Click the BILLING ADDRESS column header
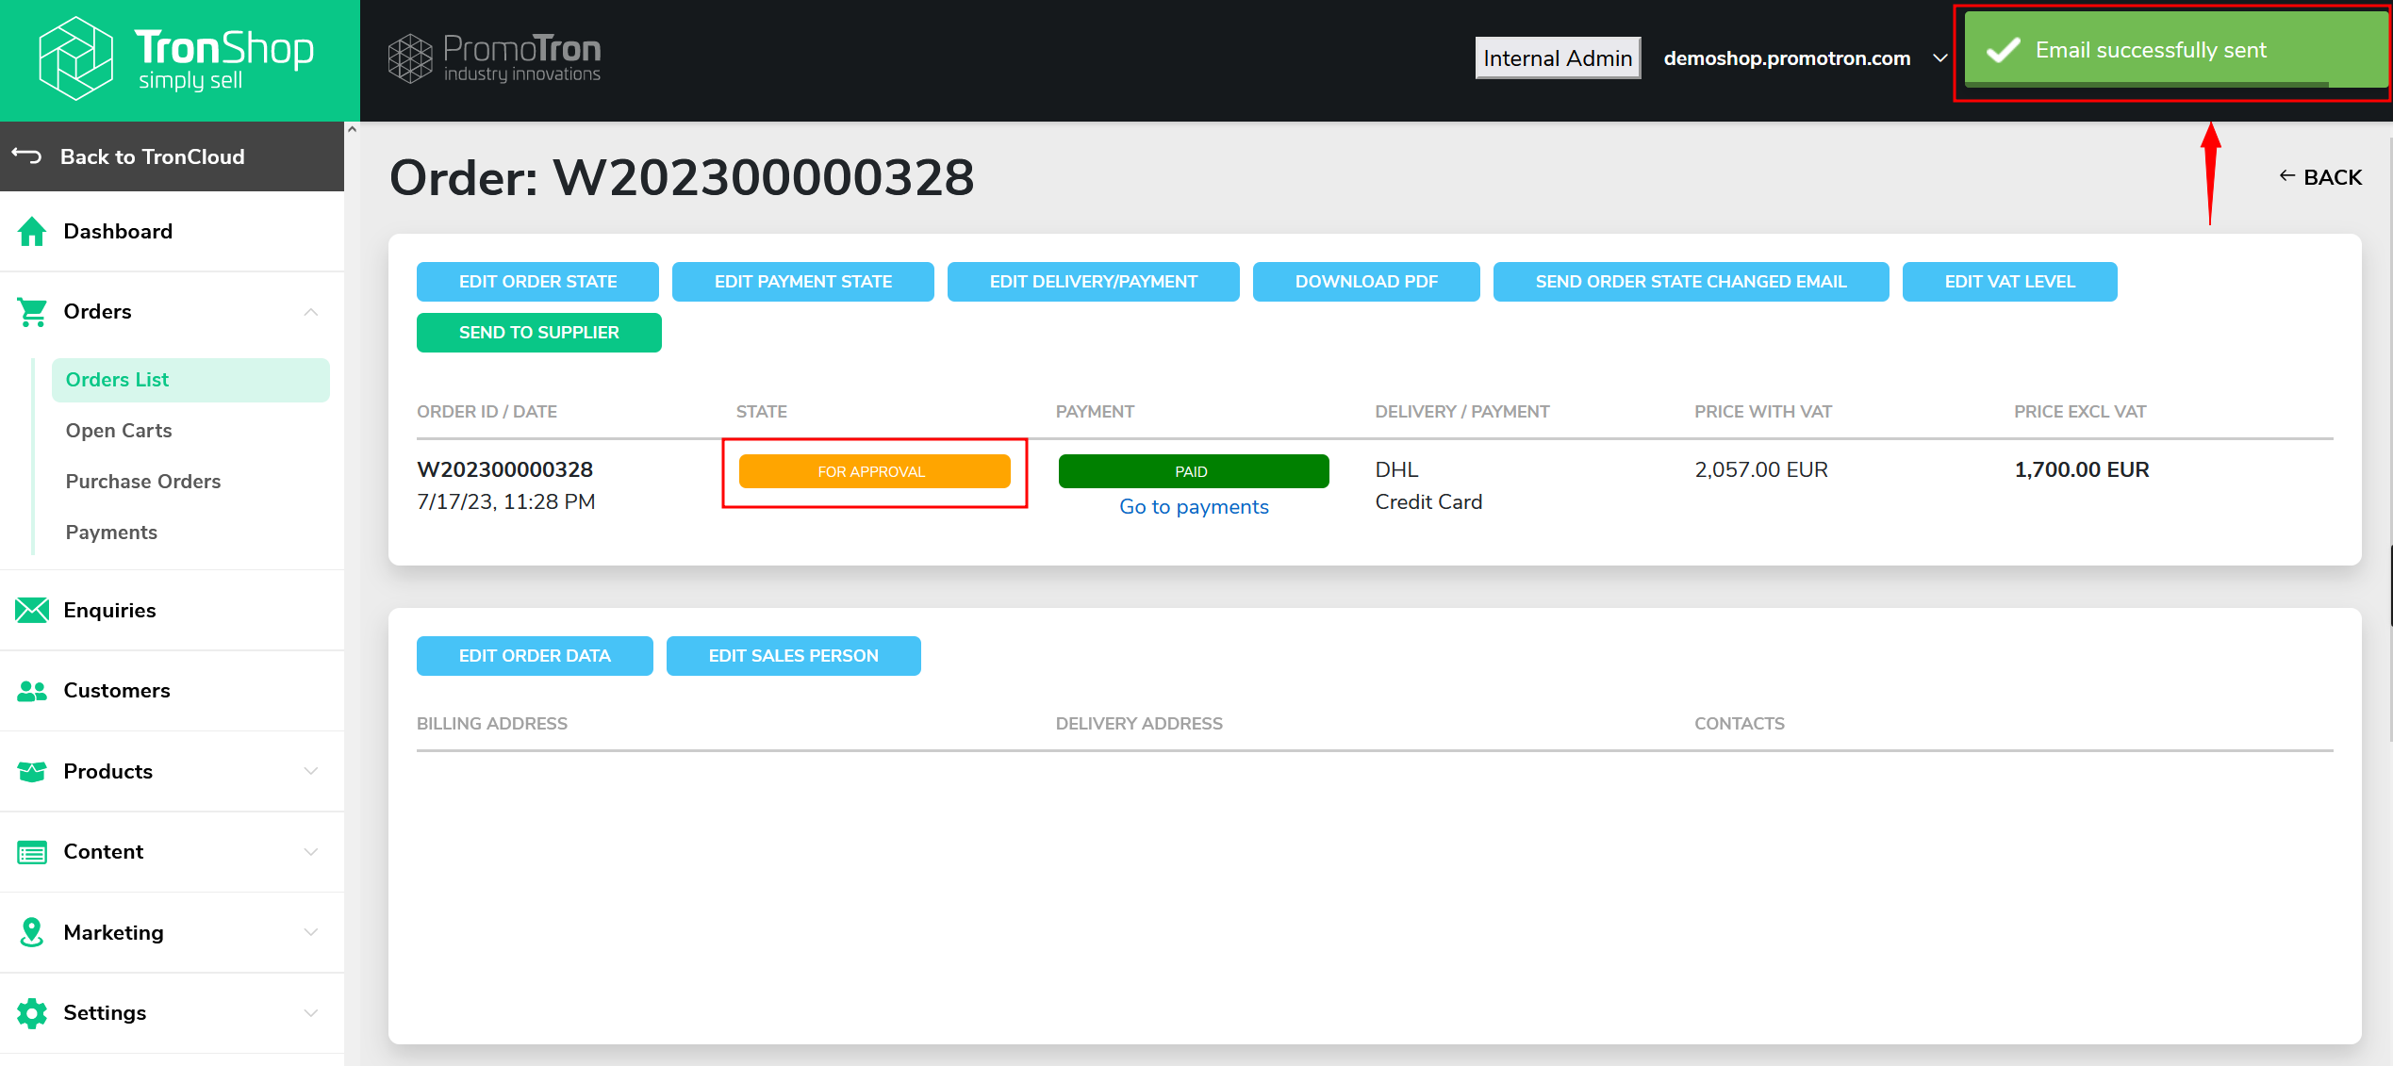The width and height of the screenshot is (2393, 1066). (492, 724)
